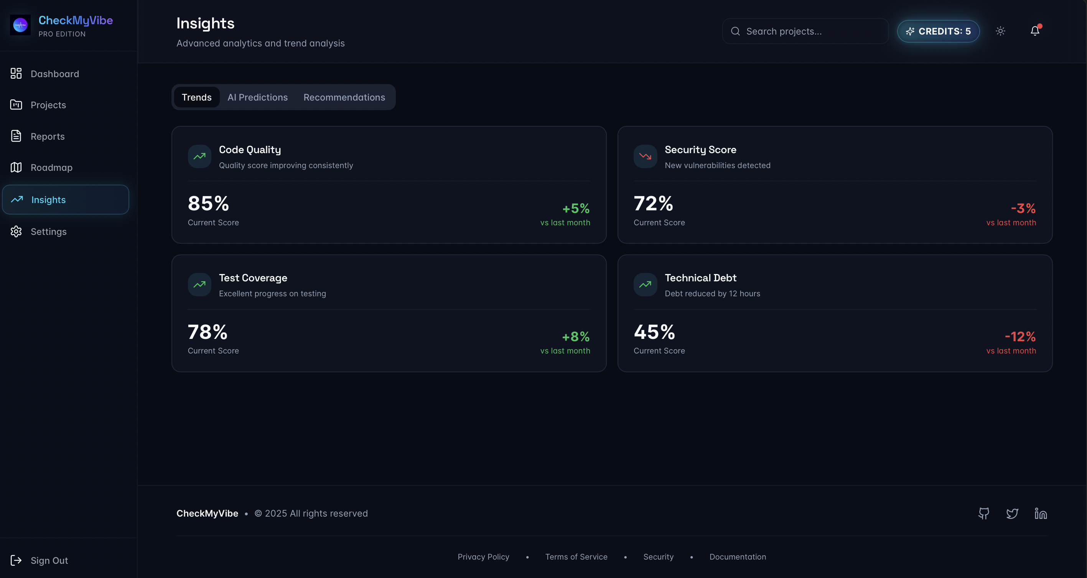This screenshot has height=578, width=1087.
Task: Click Sign Out in the sidebar
Action: (49, 560)
